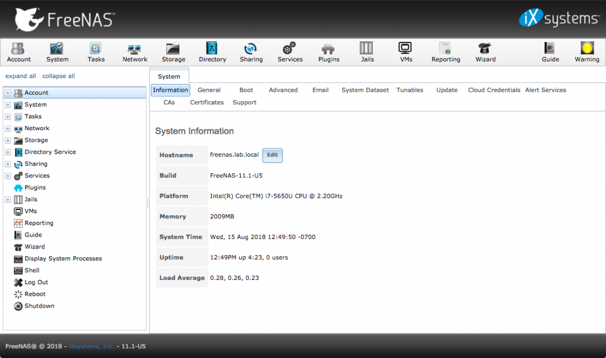
Task: Open the Guide toolbar icon
Action: click(x=550, y=51)
